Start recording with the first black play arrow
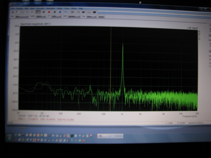 coord(44,12)
